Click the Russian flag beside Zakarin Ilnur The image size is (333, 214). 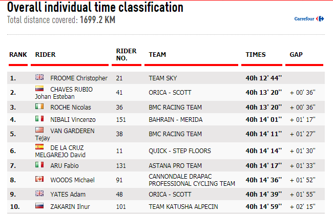pos(39,205)
